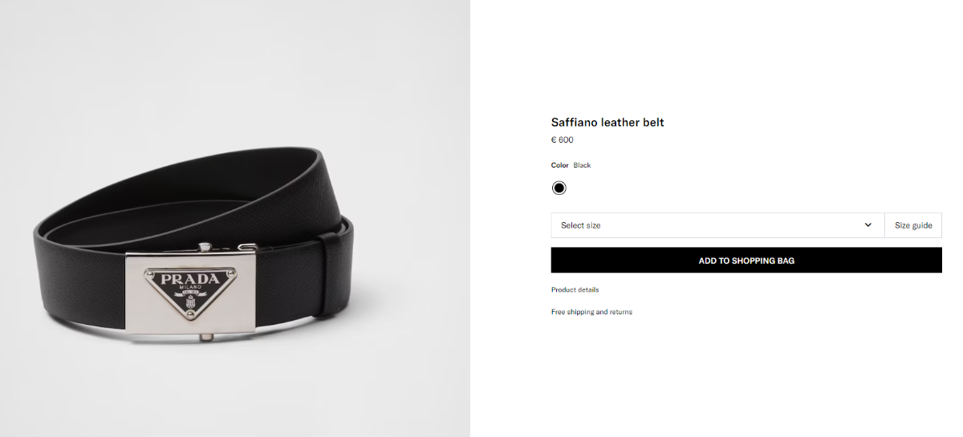Open the Select size dropdown
This screenshot has height=437, width=963.
(x=717, y=225)
